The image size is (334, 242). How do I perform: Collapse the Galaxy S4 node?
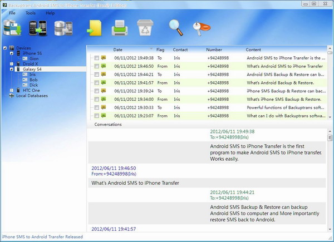[x=12, y=69]
